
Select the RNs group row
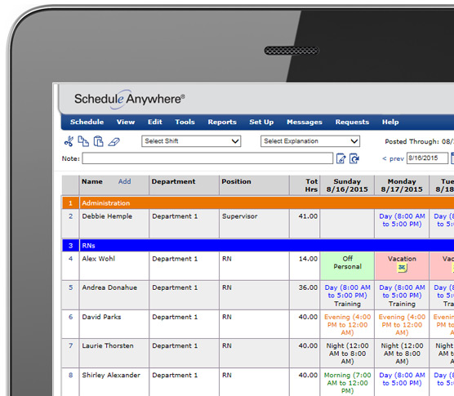(x=258, y=246)
